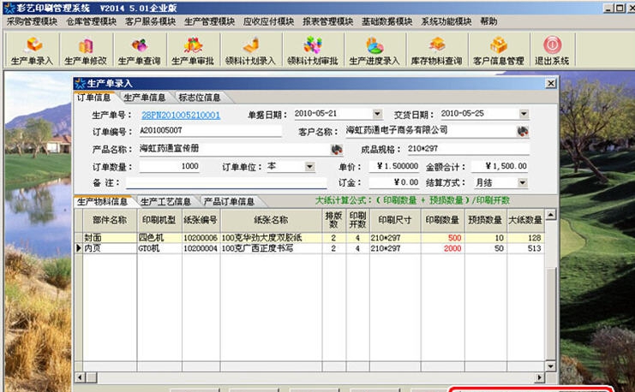Click 金额合计 field

pos(500,166)
